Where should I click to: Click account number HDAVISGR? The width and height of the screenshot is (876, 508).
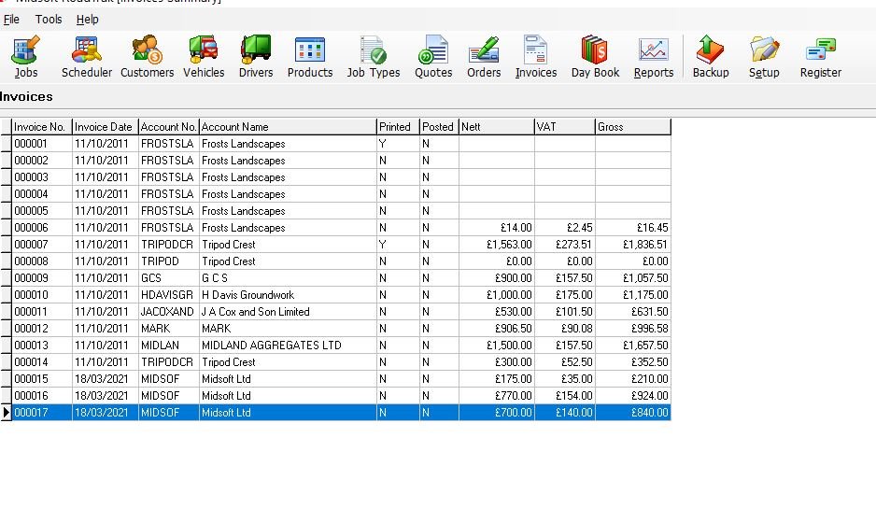[169, 294]
